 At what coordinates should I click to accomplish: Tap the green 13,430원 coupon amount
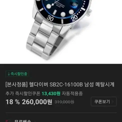pyautogui.click(x=51, y=94)
